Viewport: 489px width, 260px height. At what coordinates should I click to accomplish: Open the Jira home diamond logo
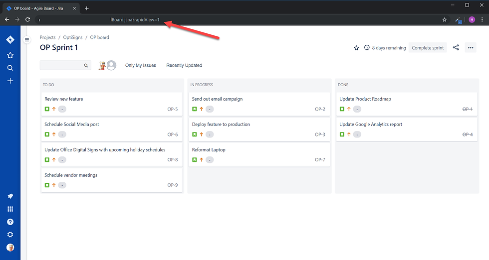click(x=10, y=39)
